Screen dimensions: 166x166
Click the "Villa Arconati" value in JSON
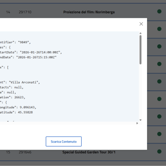(x=24, y=82)
